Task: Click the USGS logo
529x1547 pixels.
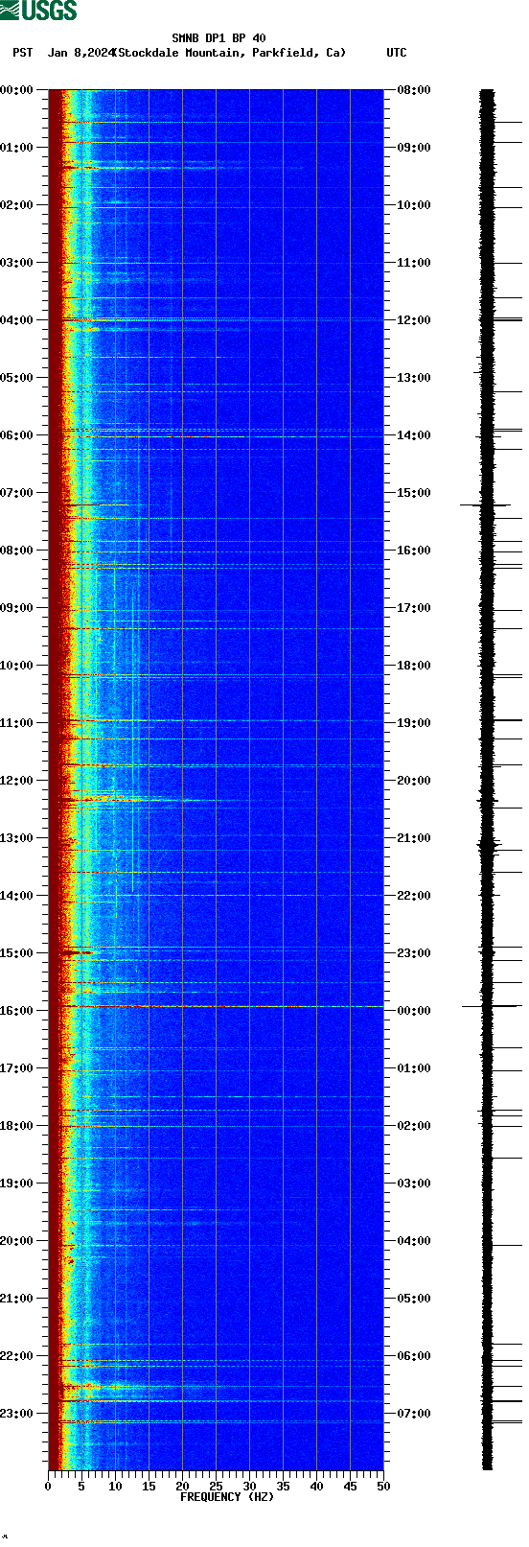Action: click(x=38, y=11)
